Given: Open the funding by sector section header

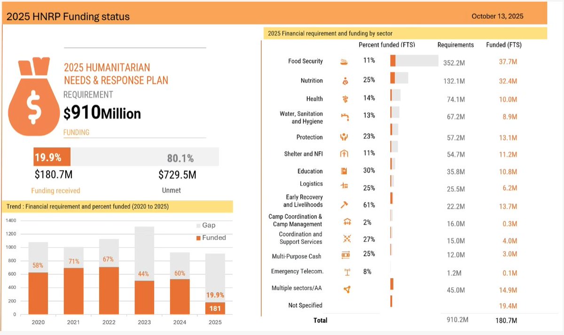Looking at the screenshot, I should click(x=405, y=33).
